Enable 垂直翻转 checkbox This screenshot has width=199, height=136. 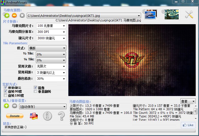pos(35,91)
